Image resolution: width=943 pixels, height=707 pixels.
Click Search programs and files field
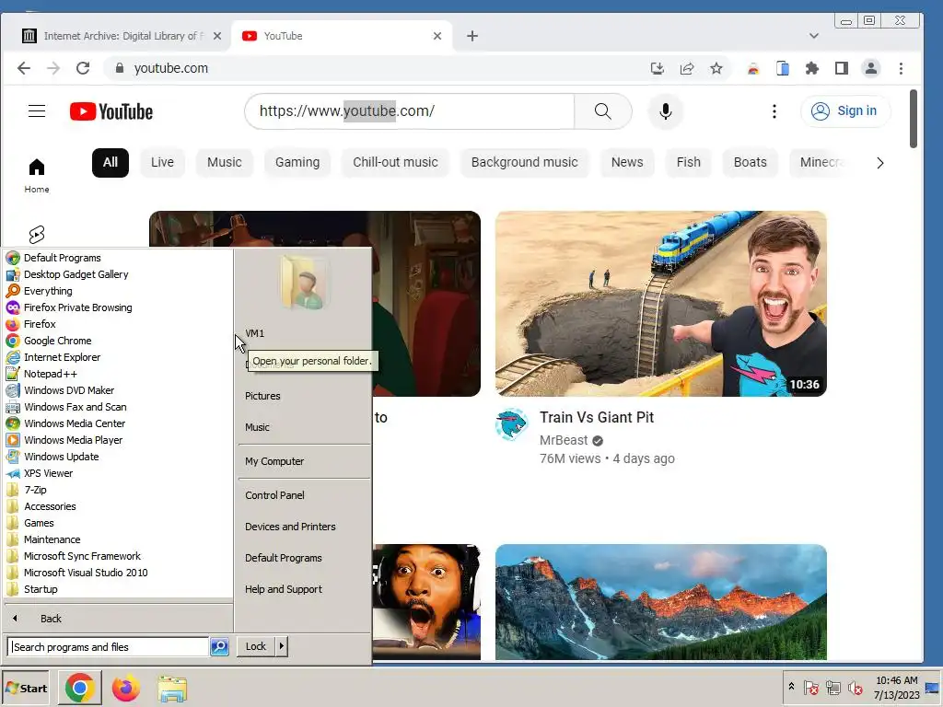109,647
